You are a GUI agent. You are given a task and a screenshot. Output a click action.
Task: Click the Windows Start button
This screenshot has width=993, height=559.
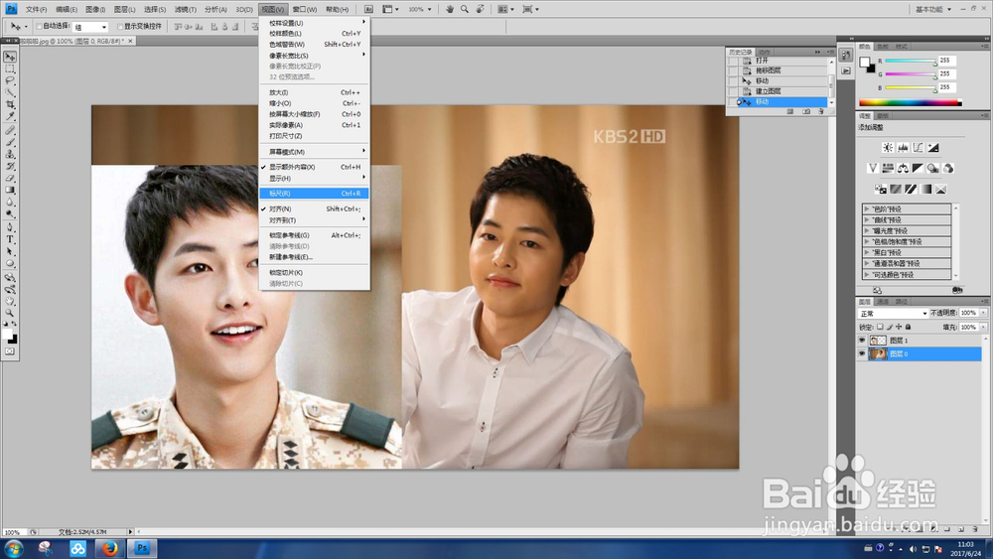(x=13, y=548)
